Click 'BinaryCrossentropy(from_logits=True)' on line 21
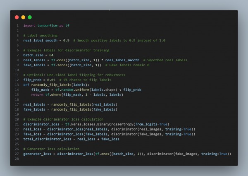Screen dimensions: 248x176 click(x=134, y=124)
